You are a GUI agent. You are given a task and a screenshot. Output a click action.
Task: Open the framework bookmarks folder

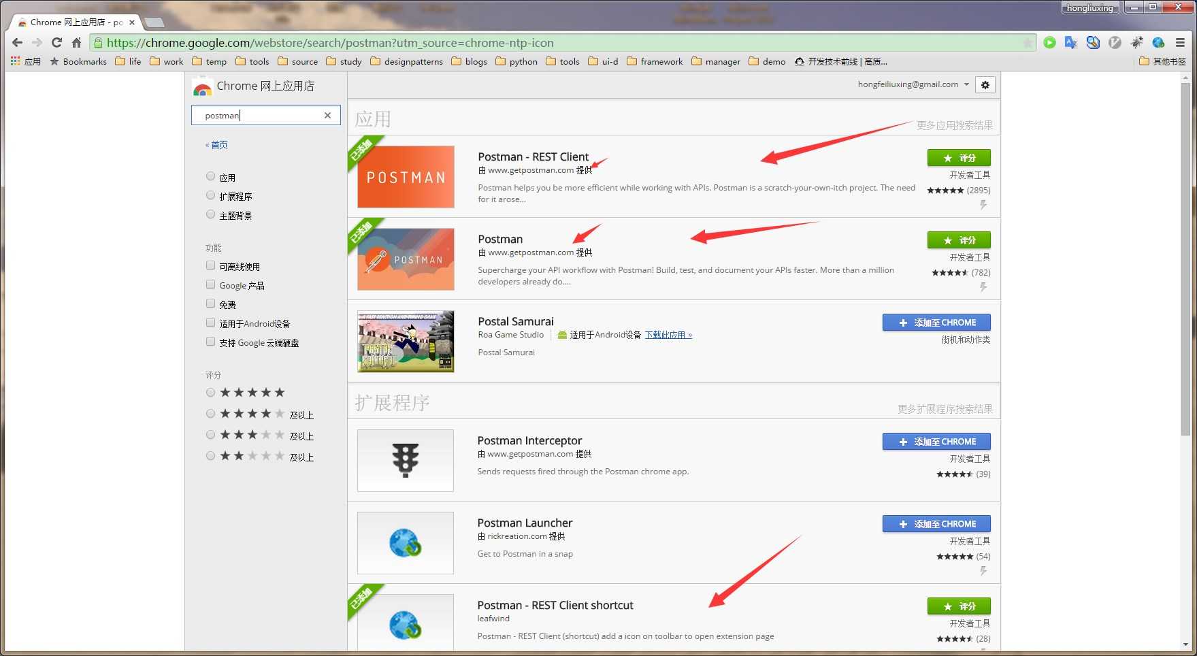coord(655,61)
